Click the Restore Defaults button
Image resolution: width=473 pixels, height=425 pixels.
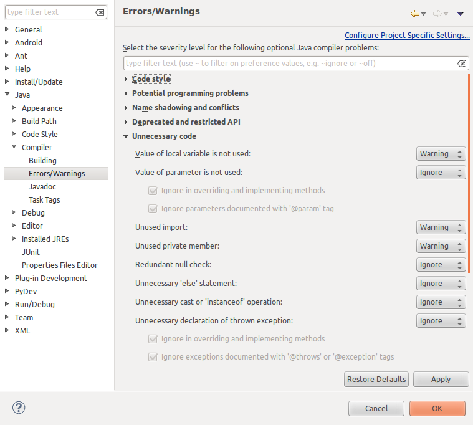(x=376, y=379)
